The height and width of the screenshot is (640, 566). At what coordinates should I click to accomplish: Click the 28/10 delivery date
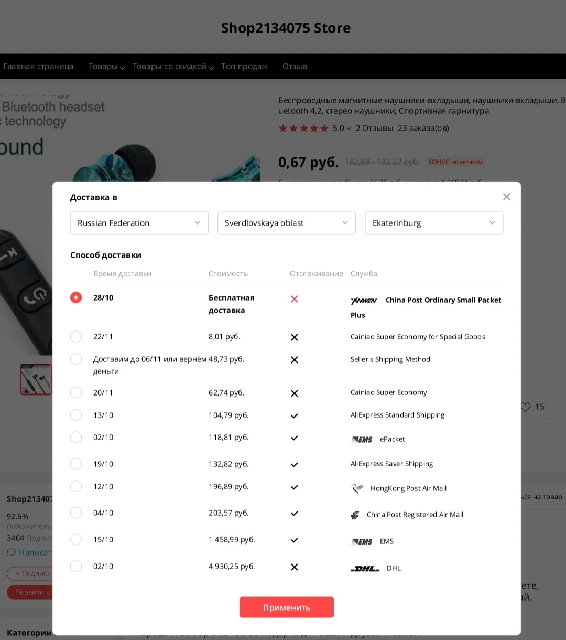click(103, 297)
